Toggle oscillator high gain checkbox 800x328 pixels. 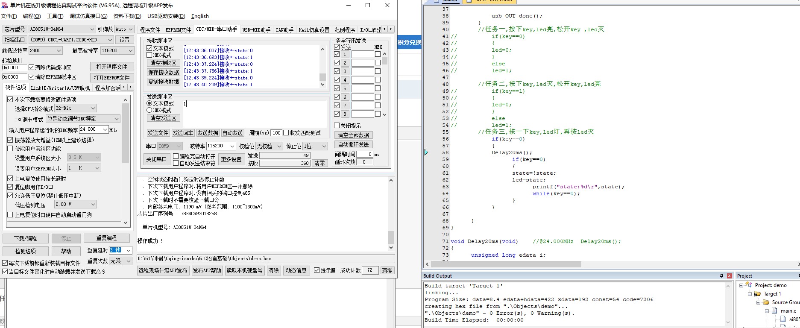[10, 140]
